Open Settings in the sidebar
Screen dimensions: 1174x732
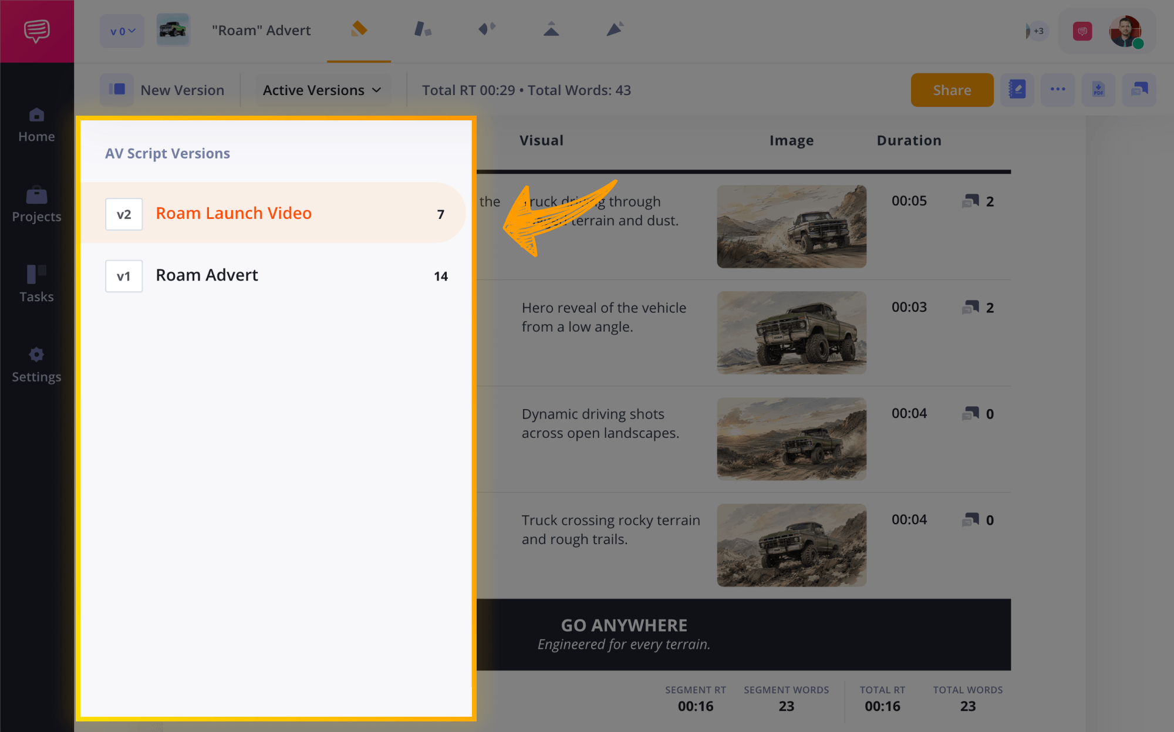pyautogui.click(x=36, y=365)
